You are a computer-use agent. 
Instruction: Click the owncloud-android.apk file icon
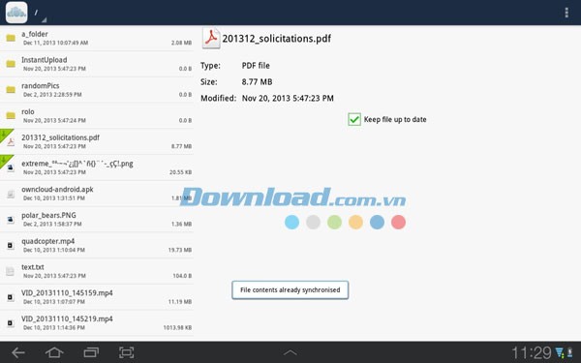pos(11,194)
